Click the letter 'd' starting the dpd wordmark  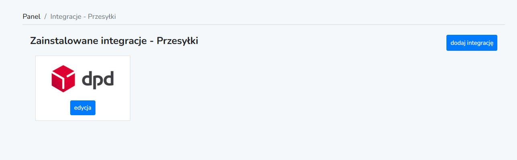coord(87,79)
